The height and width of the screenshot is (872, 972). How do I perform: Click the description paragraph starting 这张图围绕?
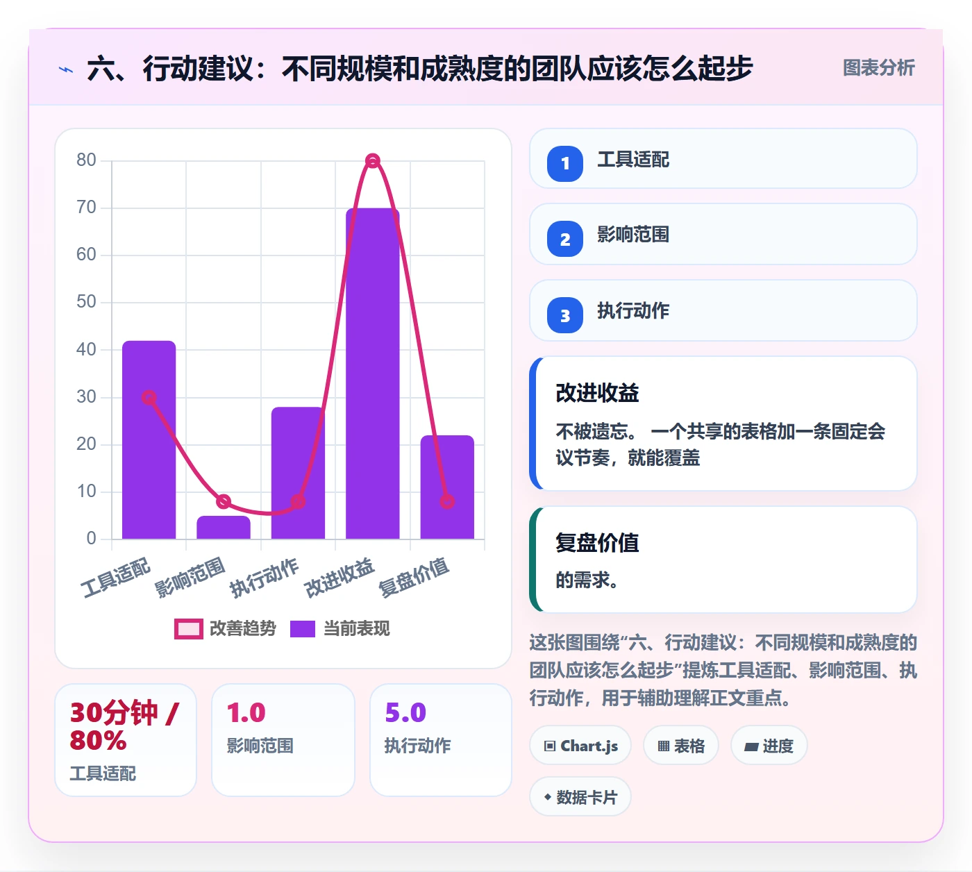tap(723, 670)
